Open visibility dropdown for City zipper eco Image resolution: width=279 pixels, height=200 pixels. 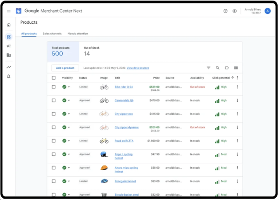coord(69,114)
